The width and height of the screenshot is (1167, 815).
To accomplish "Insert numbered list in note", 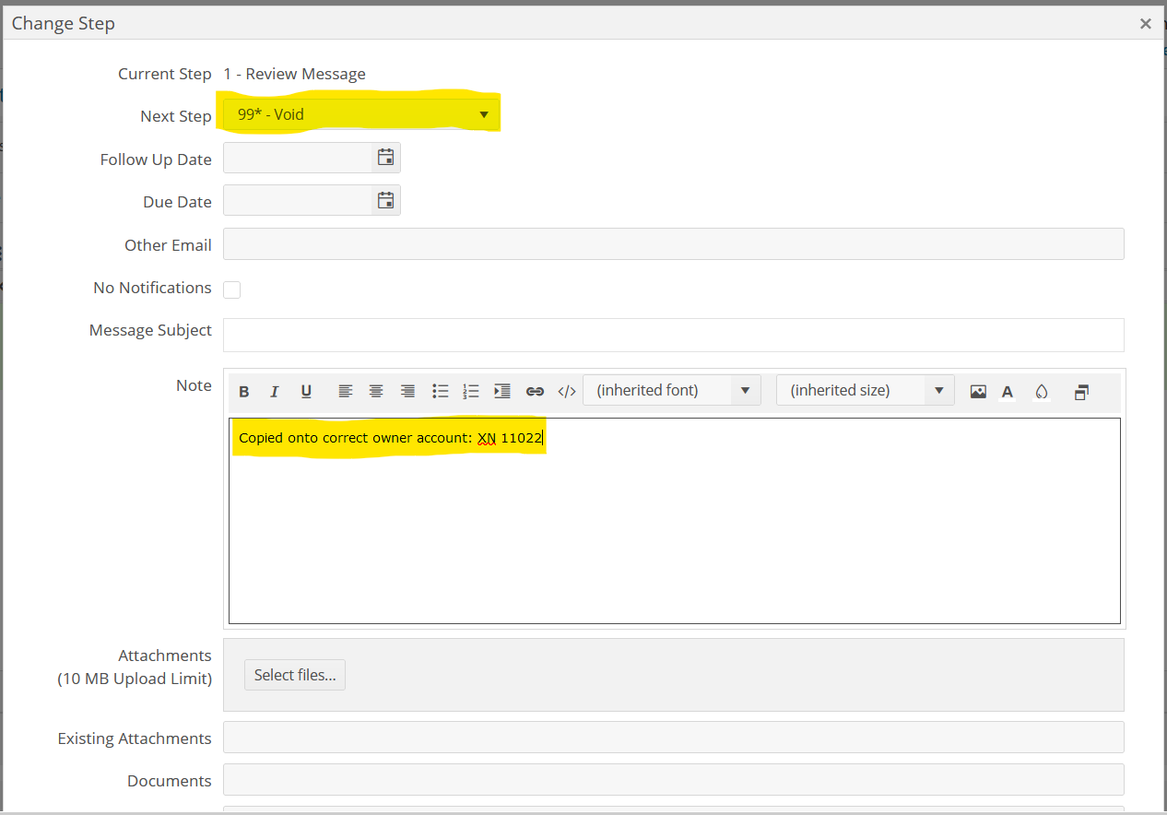I will [x=471, y=391].
